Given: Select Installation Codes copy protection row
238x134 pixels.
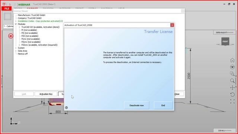Looking at the screenshot, I should (x=40, y=21).
